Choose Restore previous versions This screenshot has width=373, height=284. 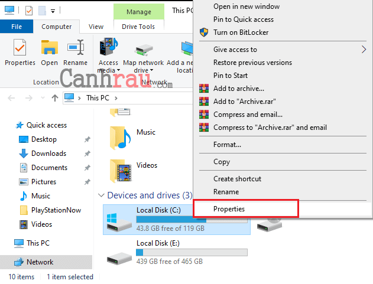(x=252, y=63)
